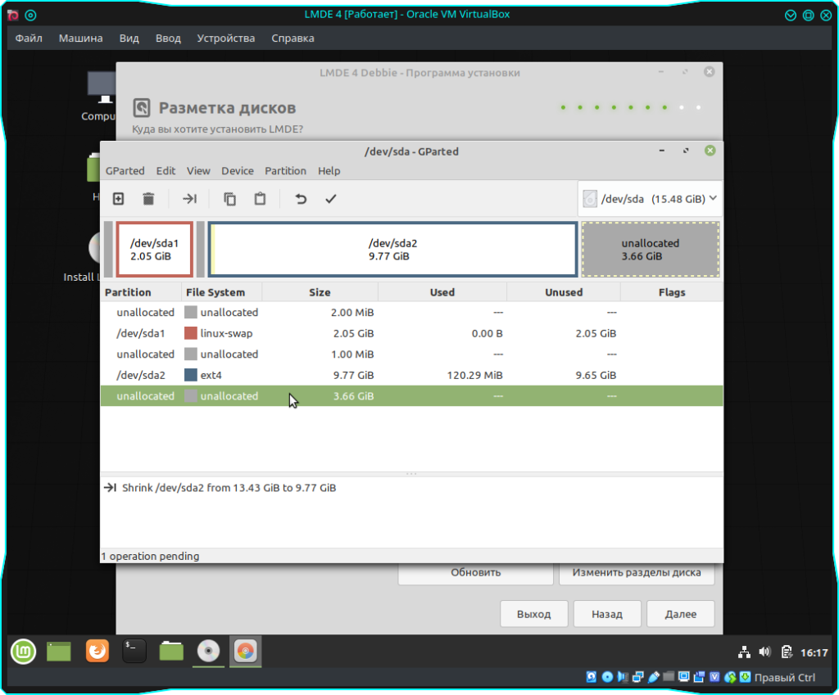
Task: Click the New partition toolbar icon
Action: [x=119, y=199]
